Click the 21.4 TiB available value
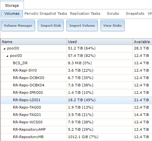Screen dimensions: 152x141 click(x=141, y=100)
